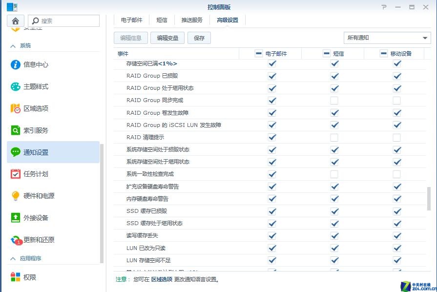Select the 系统存储空间处于损毁状态 row

point(270,149)
